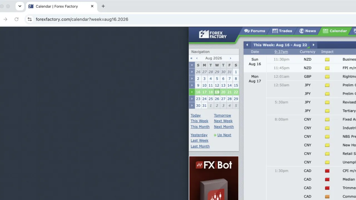The width and height of the screenshot is (356, 200).
Task: Switch to the Calendar | Forex Factory browser tab
Action: click(x=61, y=6)
